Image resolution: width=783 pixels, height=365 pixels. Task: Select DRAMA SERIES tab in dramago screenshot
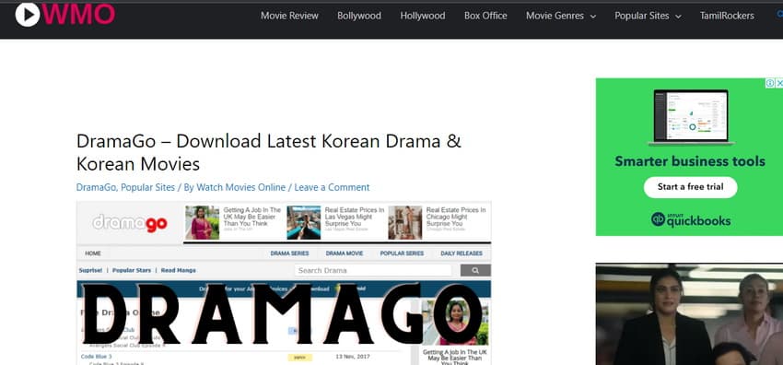289,253
